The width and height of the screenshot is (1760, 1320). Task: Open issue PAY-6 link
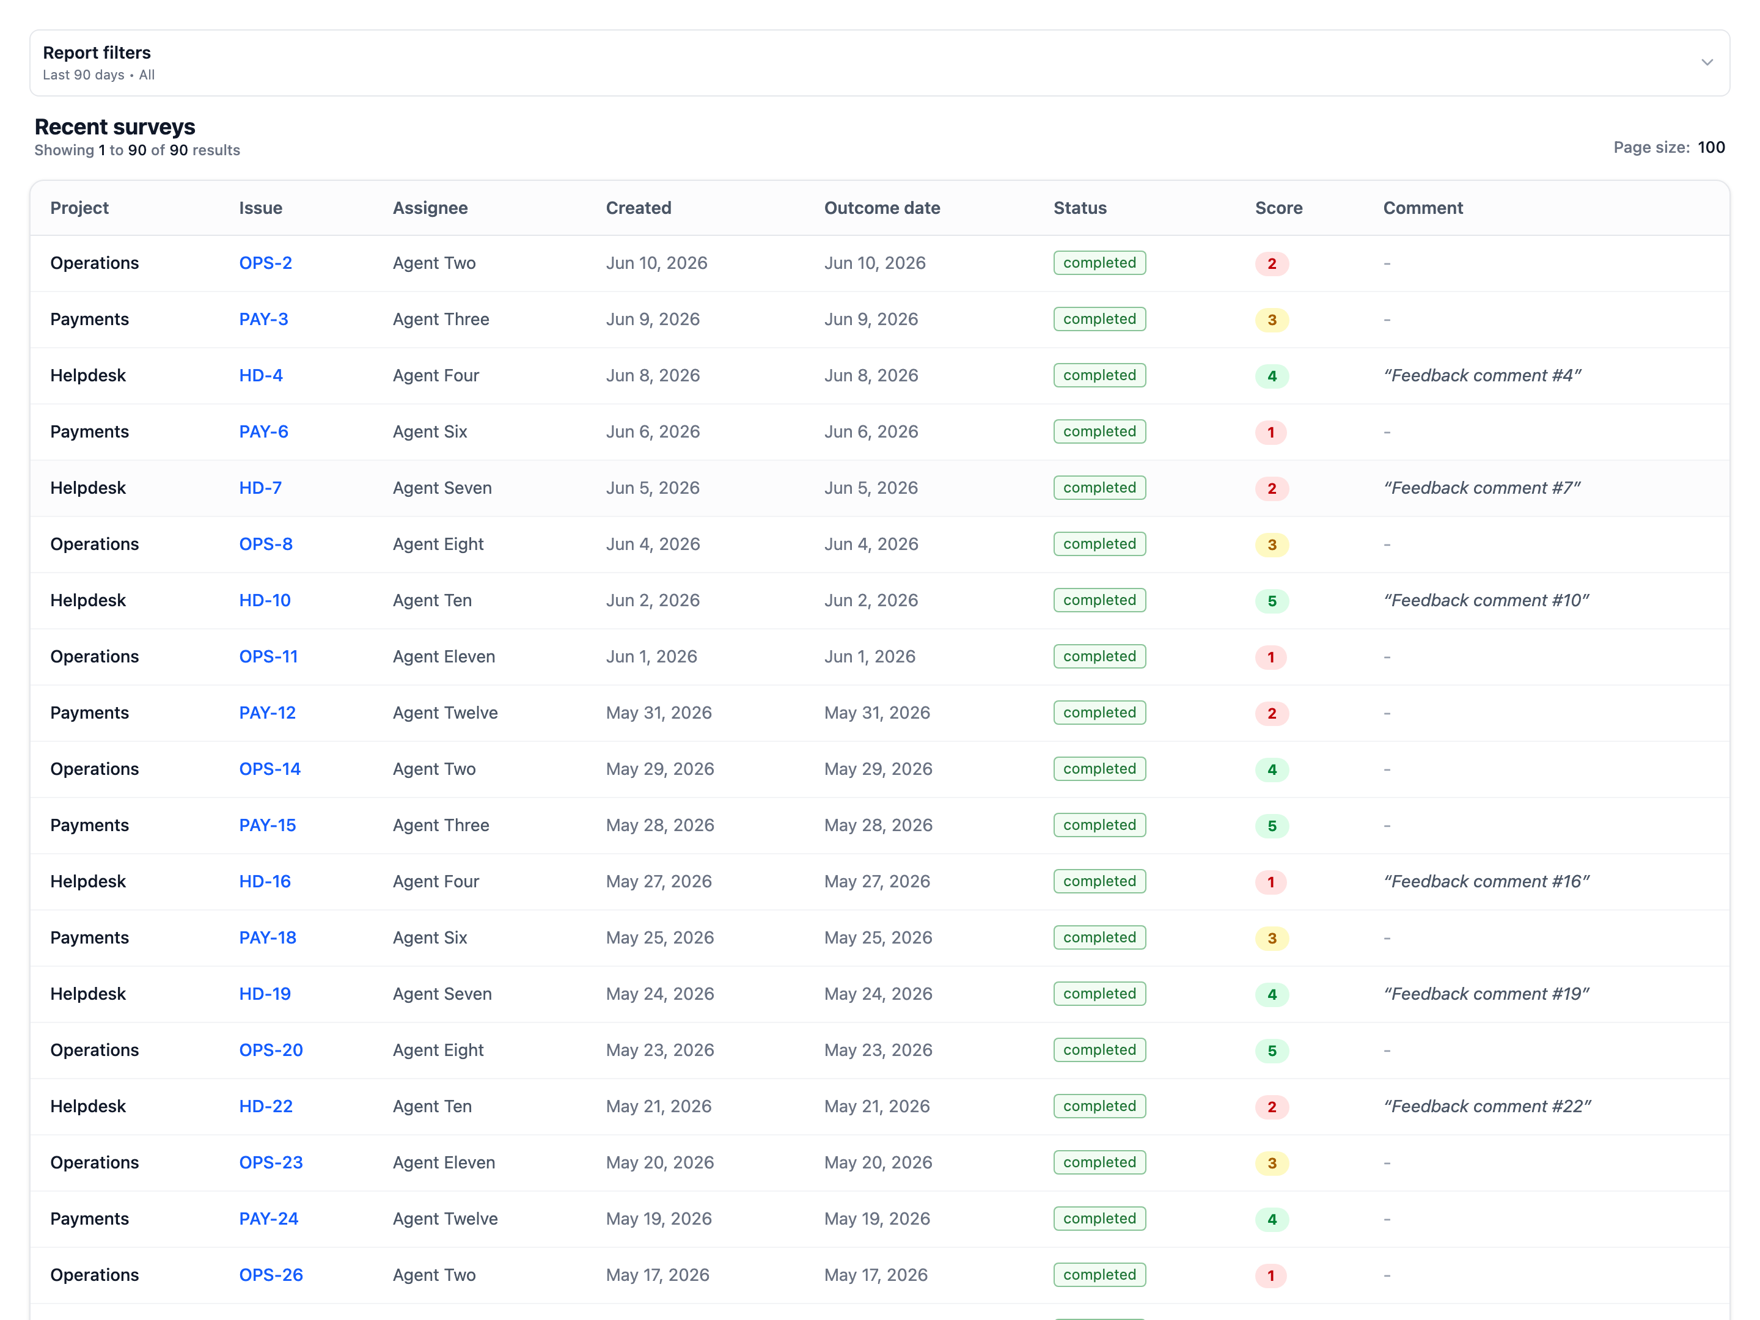pos(263,432)
